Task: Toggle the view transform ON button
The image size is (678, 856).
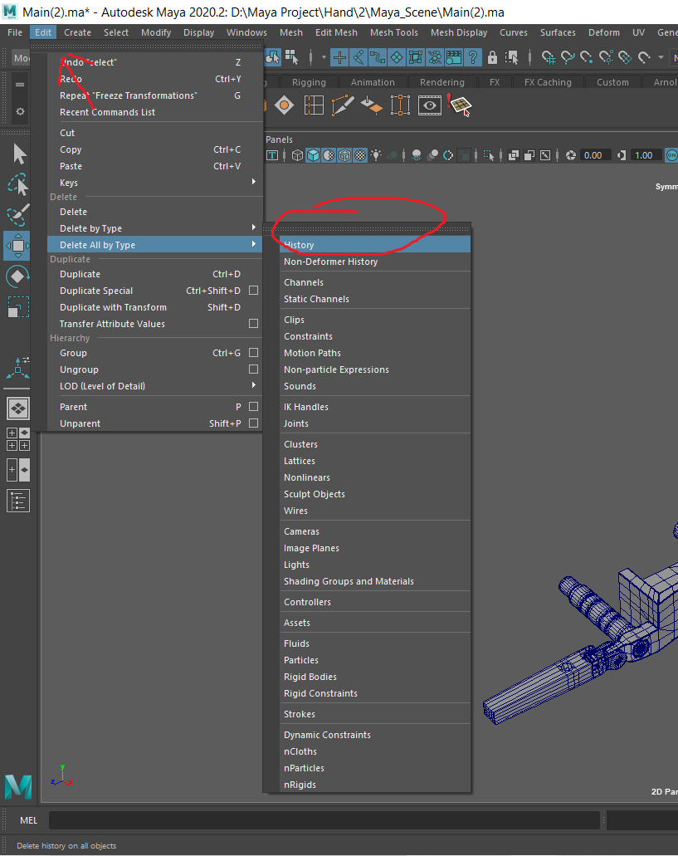Action: point(671,155)
